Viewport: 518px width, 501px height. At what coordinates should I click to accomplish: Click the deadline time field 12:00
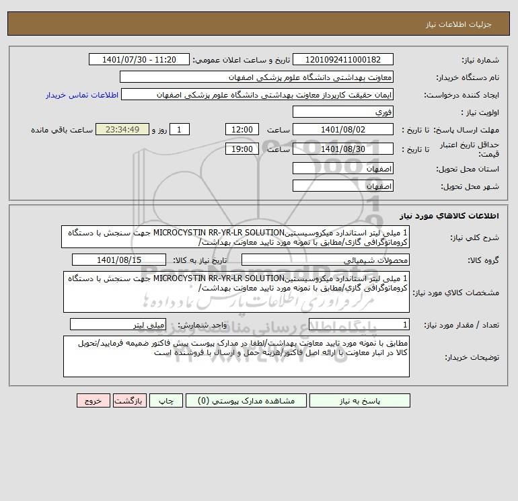pyautogui.click(x=242, y=130)
